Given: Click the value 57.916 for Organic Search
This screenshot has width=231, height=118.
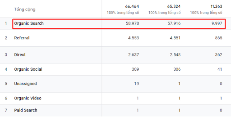Looking at the screenshot, I should pos(174,23).
